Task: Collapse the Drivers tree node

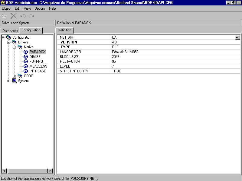Action: [9, 42]
